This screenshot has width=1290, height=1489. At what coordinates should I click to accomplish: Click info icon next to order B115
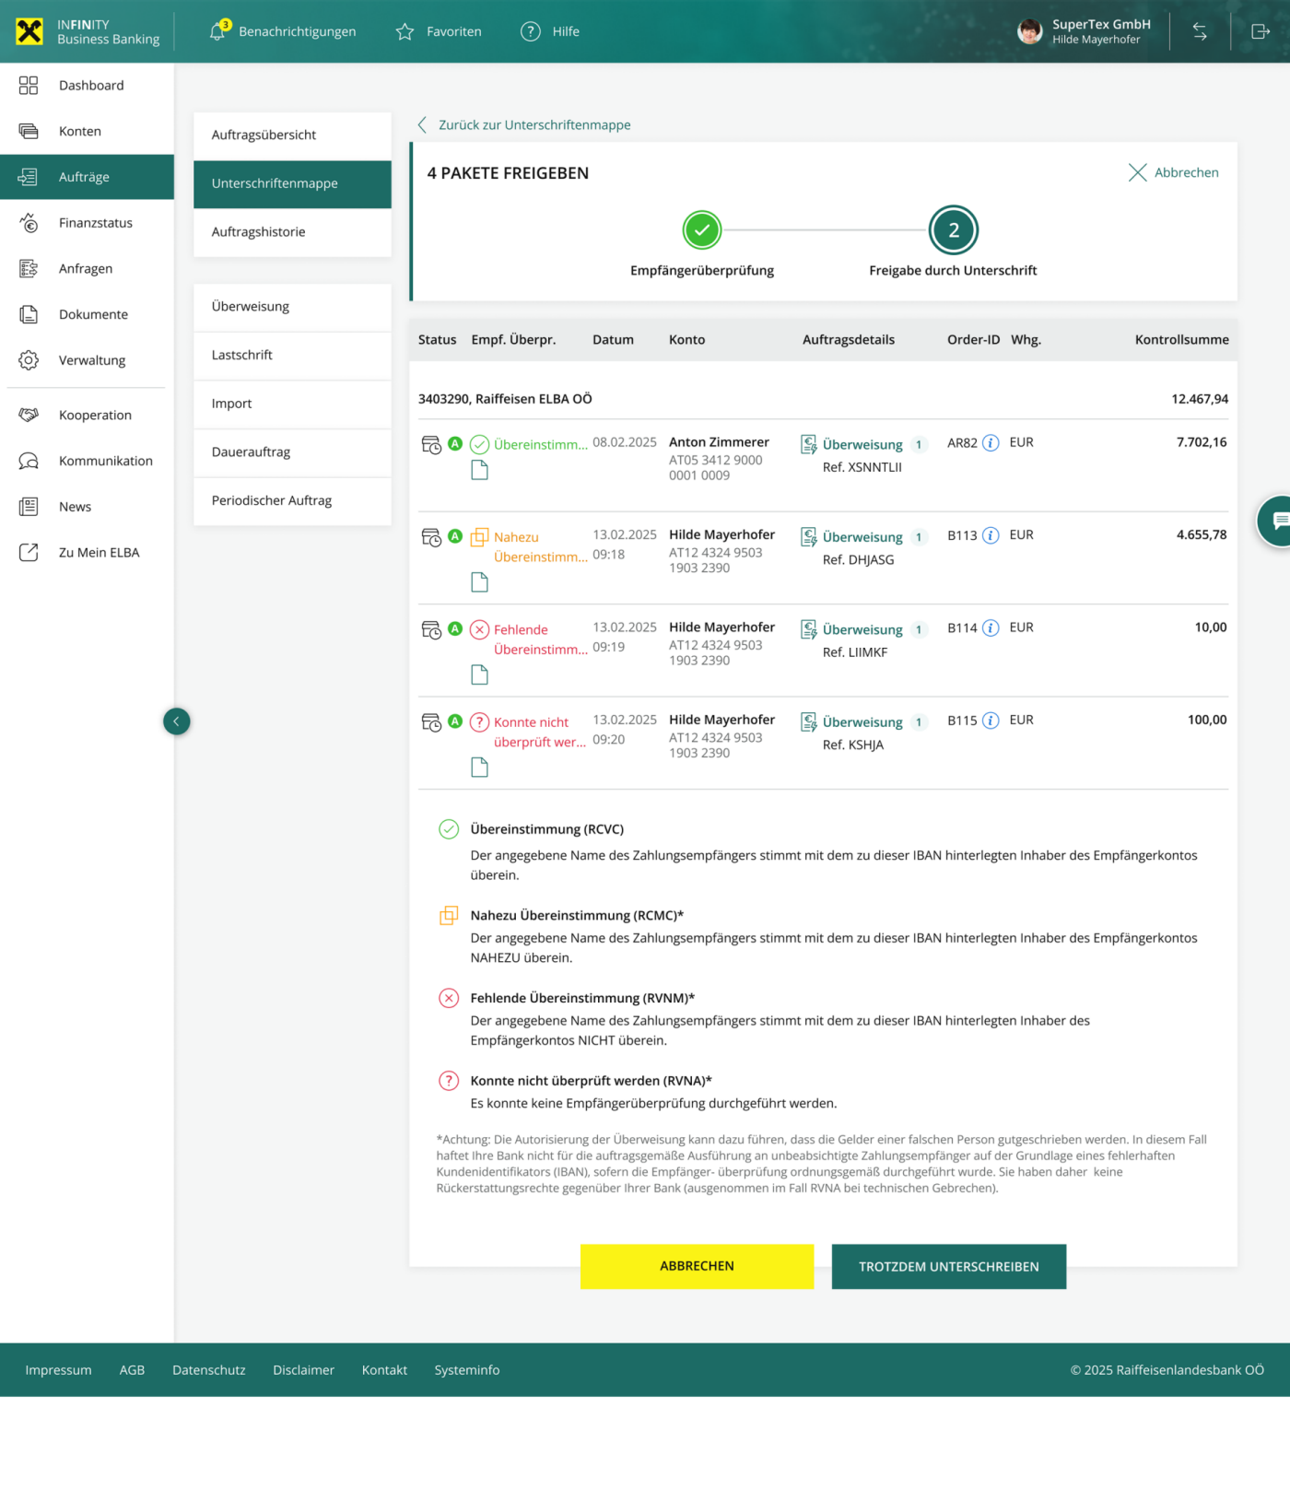(991, 721)
